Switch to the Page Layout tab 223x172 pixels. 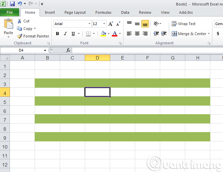click(75, 12)
